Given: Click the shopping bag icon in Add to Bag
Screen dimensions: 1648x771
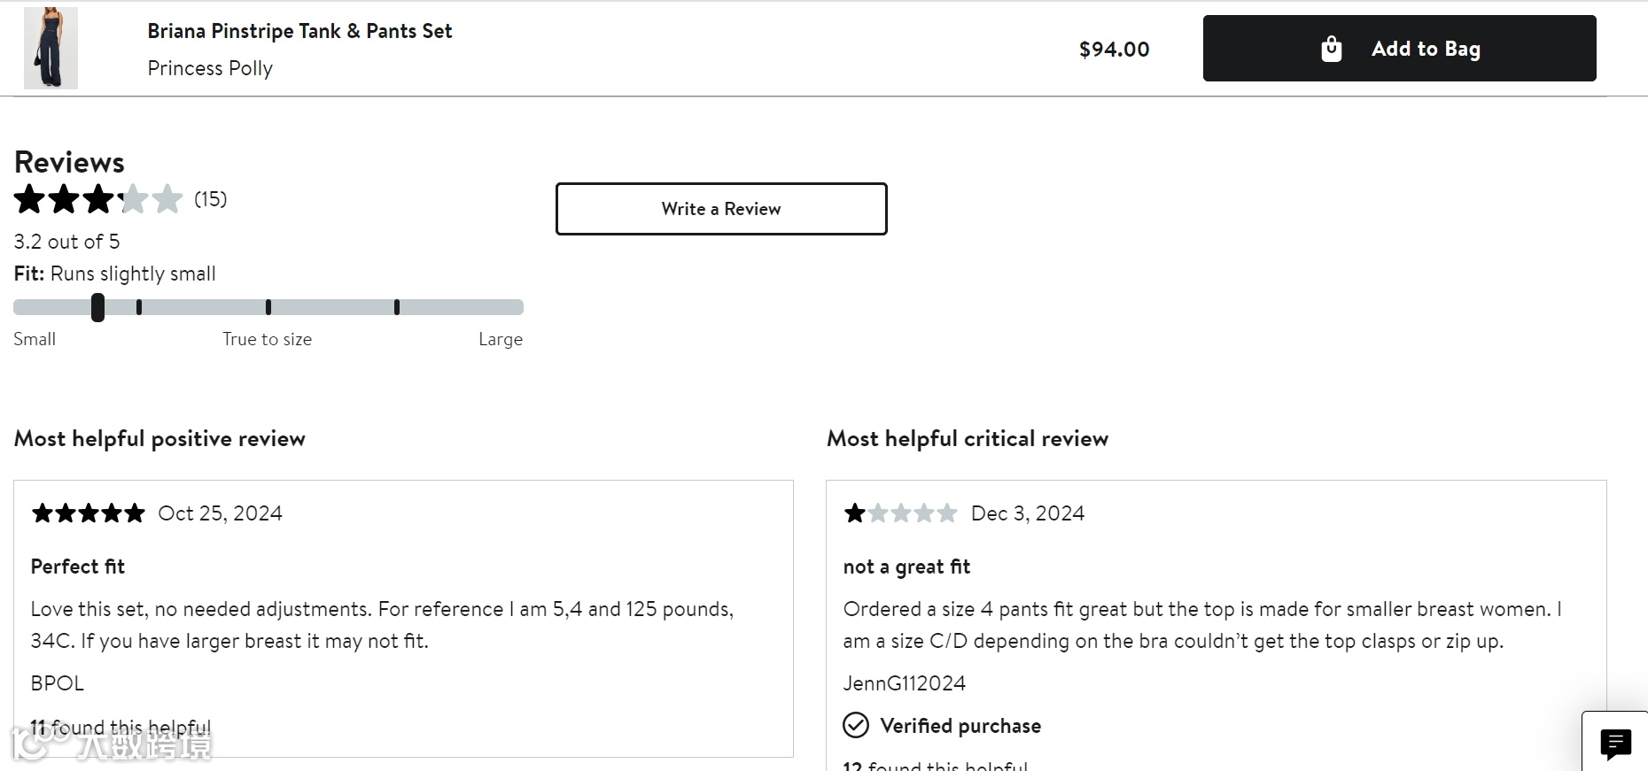Looking at the screenshot, I should [1331, 49].
